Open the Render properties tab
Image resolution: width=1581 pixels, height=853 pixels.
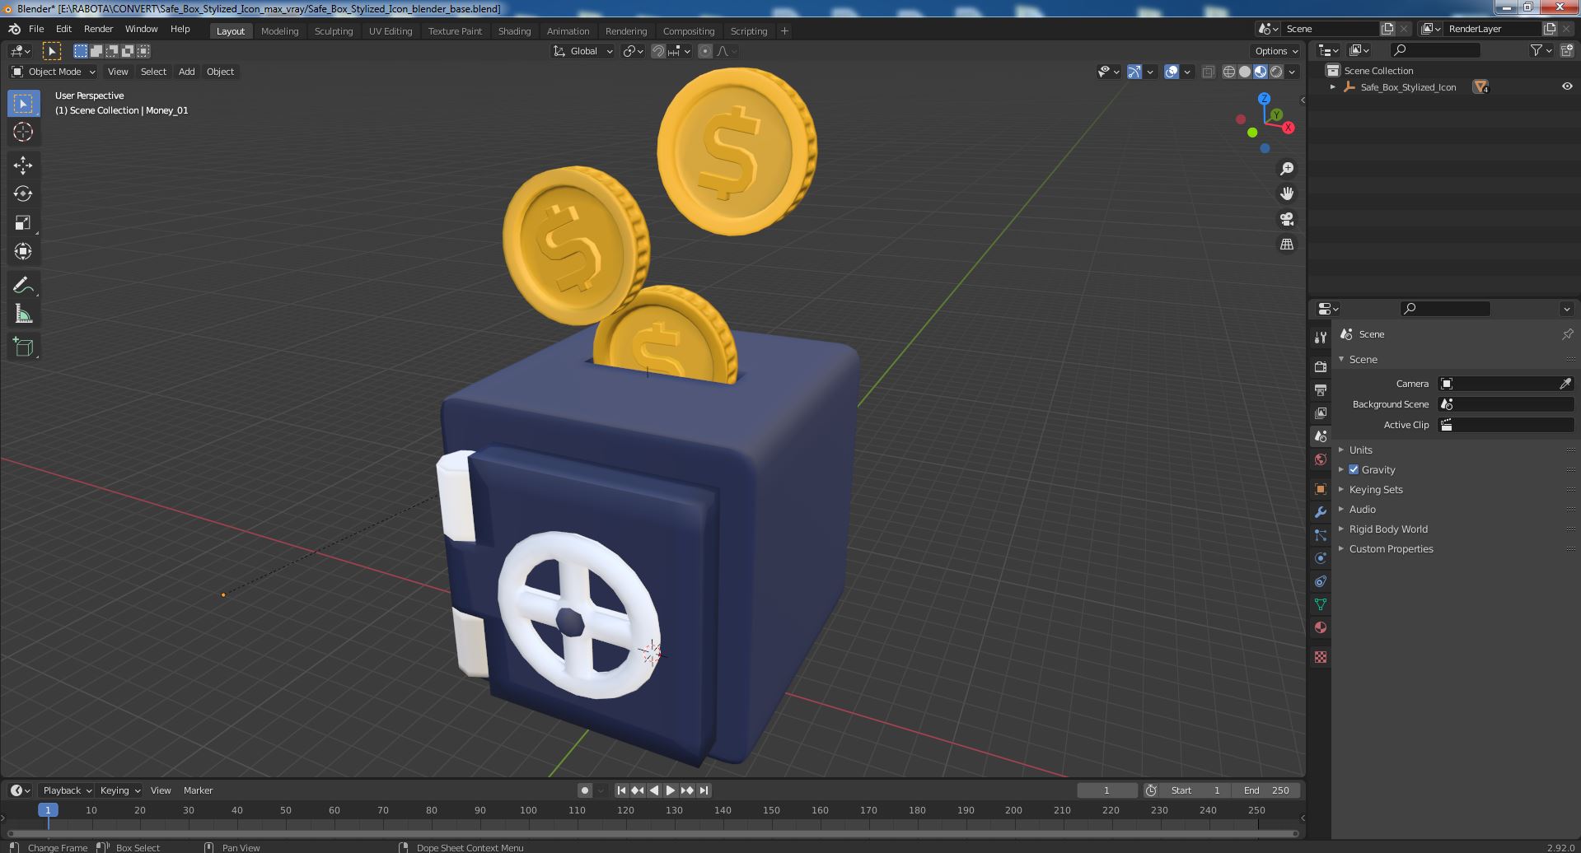tap(1321, 366)
